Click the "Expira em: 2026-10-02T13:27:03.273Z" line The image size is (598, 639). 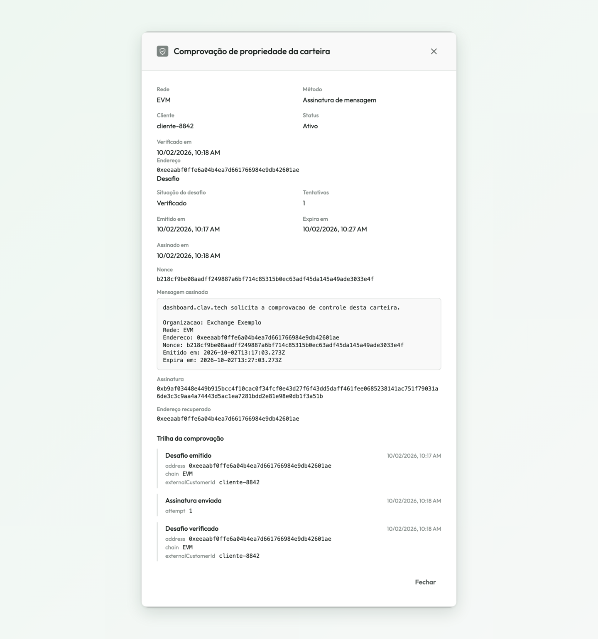coord(222,360)
